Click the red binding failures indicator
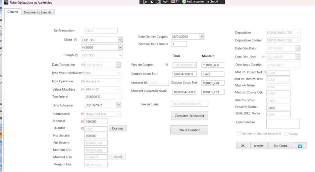 [174, 2]
